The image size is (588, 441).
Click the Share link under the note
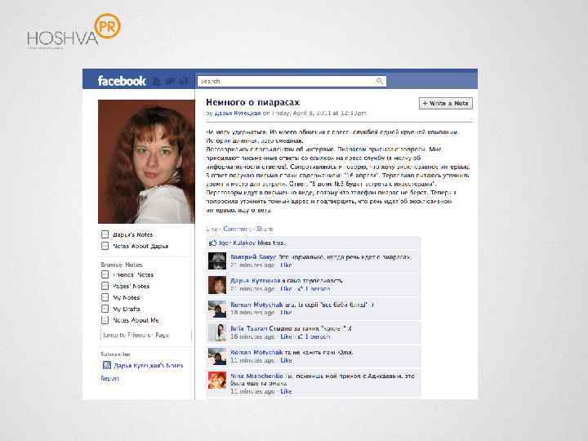[x=265, y=229]
